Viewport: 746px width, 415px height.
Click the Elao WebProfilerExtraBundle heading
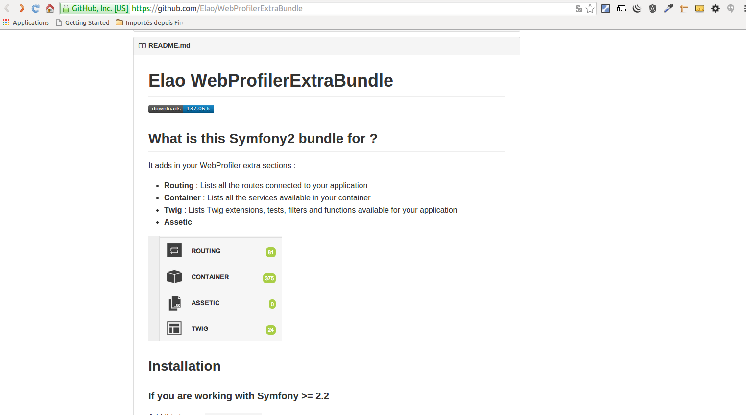point(271,81)
